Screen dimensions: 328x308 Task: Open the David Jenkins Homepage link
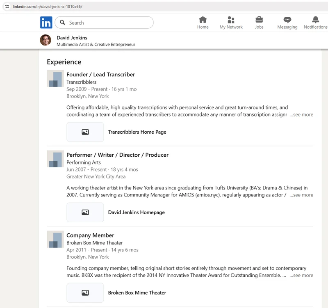(136, 212)
